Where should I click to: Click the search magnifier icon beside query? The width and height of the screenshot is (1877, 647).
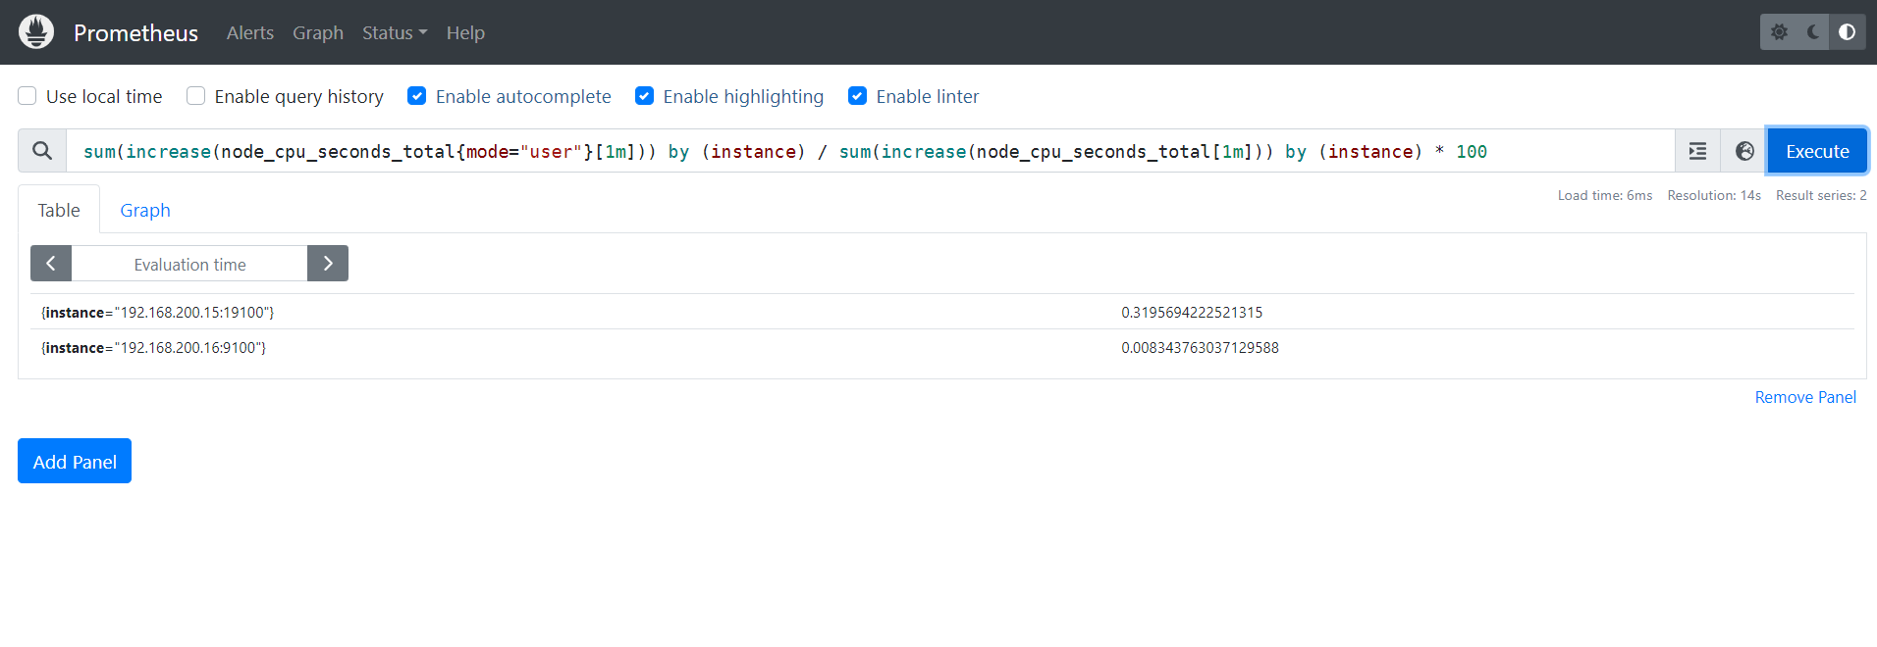pos(42,151)
